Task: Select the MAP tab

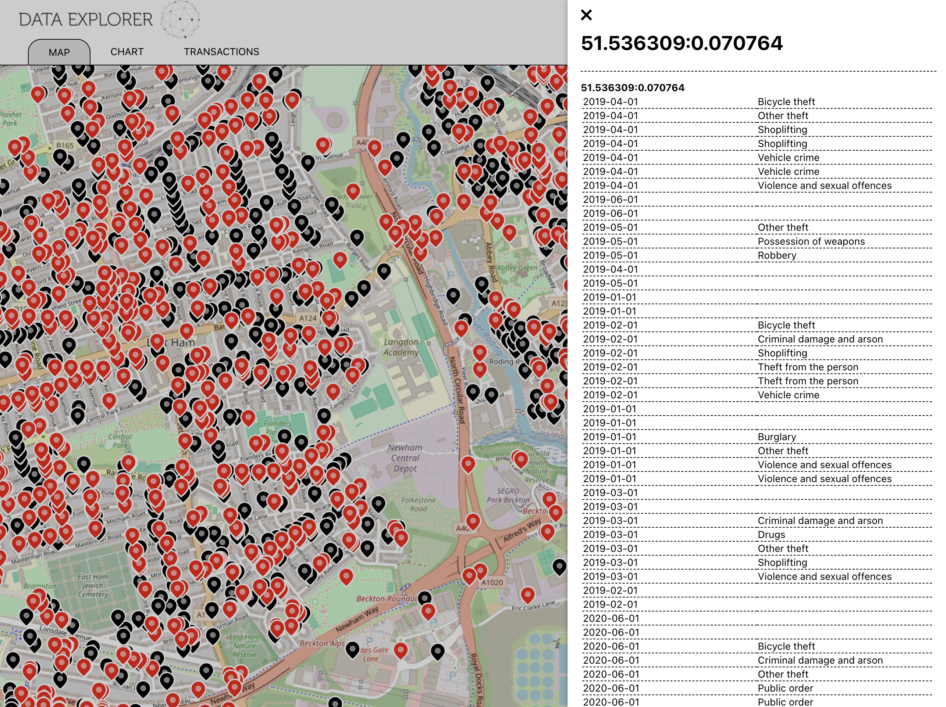Action: click(x=59, y=52)
